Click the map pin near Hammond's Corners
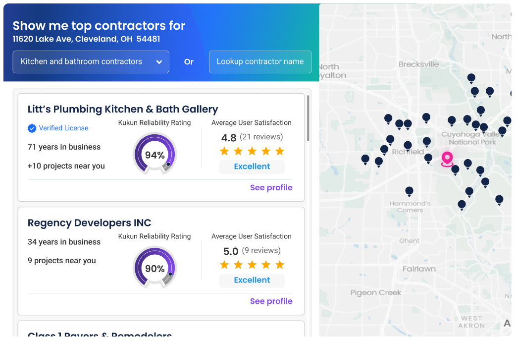This screenshot has height=340, width=515. tap(409, 191)
